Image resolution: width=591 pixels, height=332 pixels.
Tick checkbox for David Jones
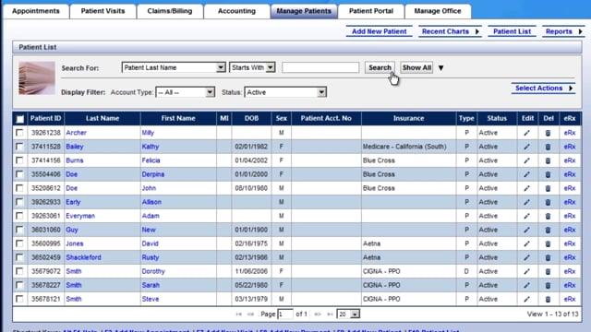(x=19, y=243)
